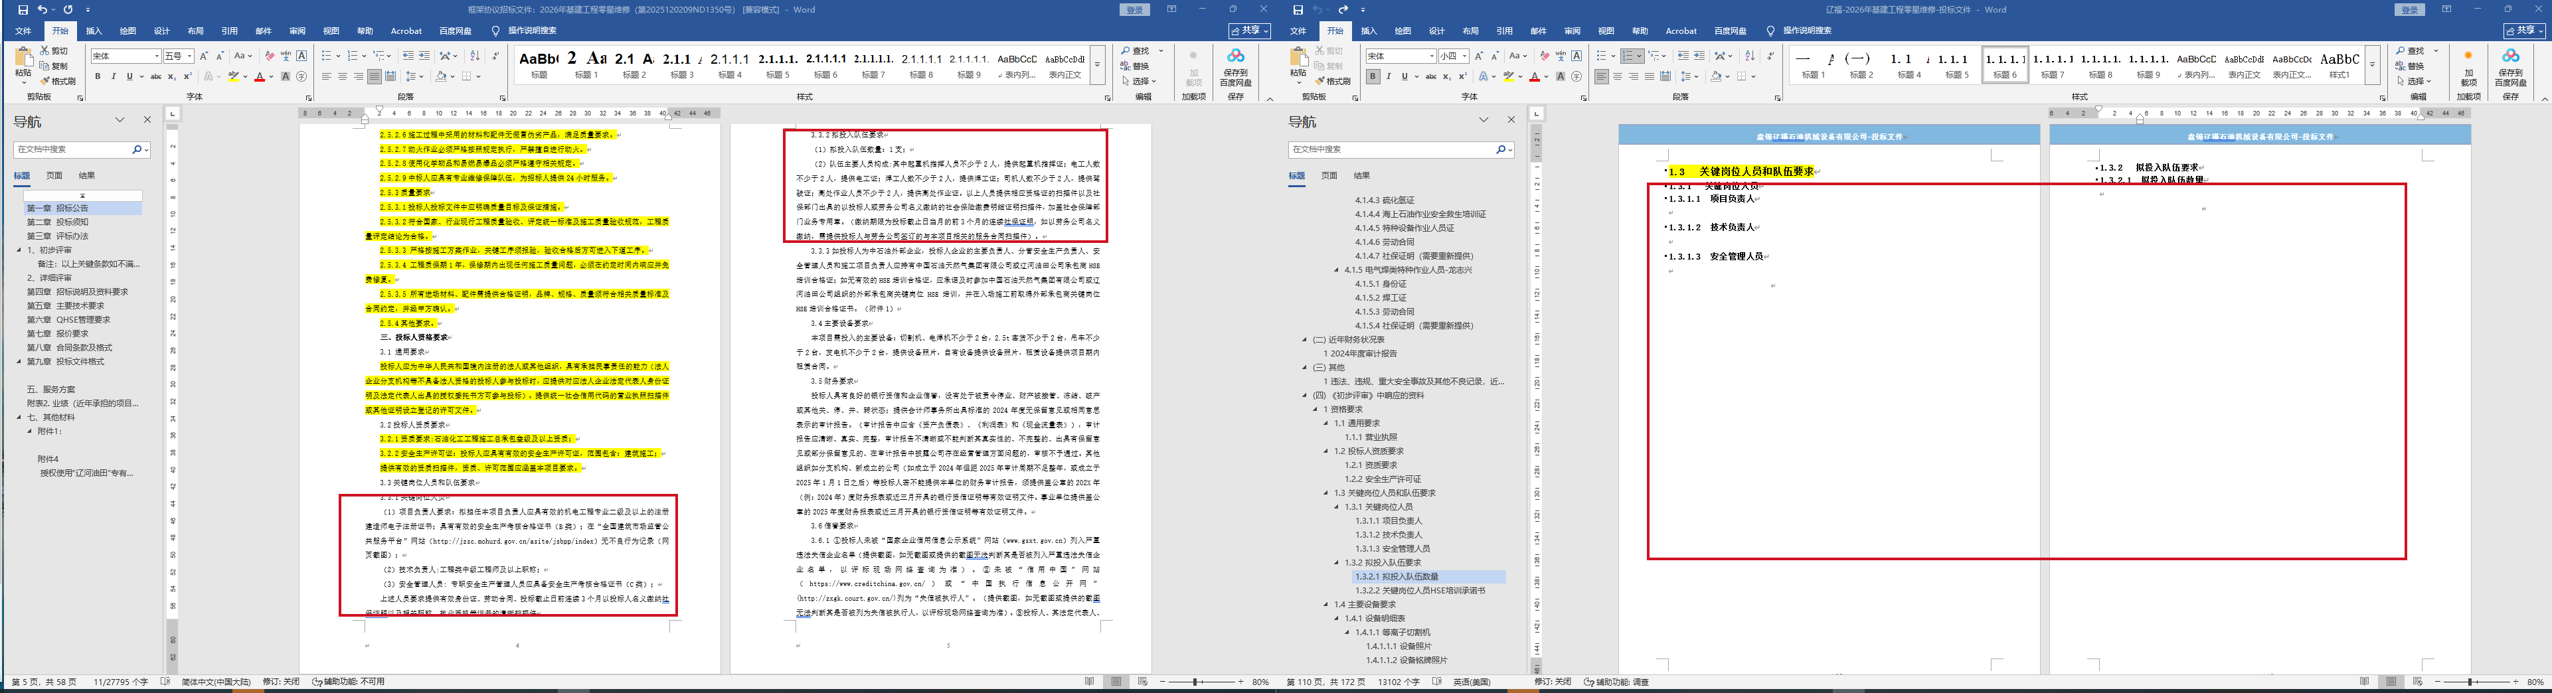The image size is (2552, 693).
Task: Toggle Italic in the left window ribbon
Action: pyautogui.click(x=113, y=77)
